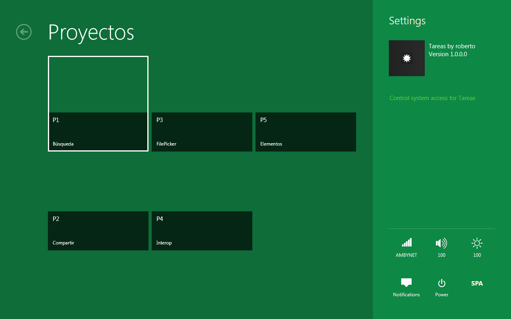This screenshot has height=319, width=511.
Task: Click the divider line above system icons
Action: coord(442,228)
